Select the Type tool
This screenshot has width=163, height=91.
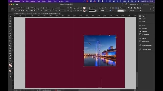[10, 29]
